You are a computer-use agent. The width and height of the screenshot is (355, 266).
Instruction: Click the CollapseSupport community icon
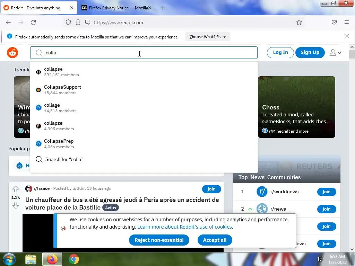(38, 90)
